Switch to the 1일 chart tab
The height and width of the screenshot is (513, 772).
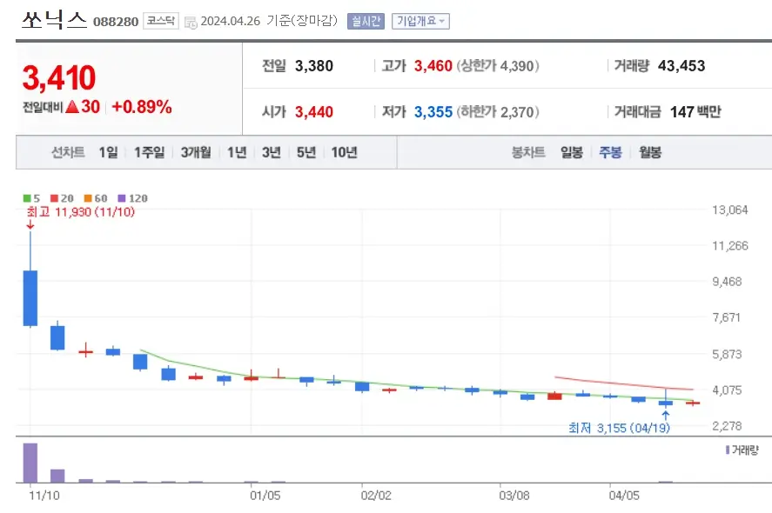108,152
